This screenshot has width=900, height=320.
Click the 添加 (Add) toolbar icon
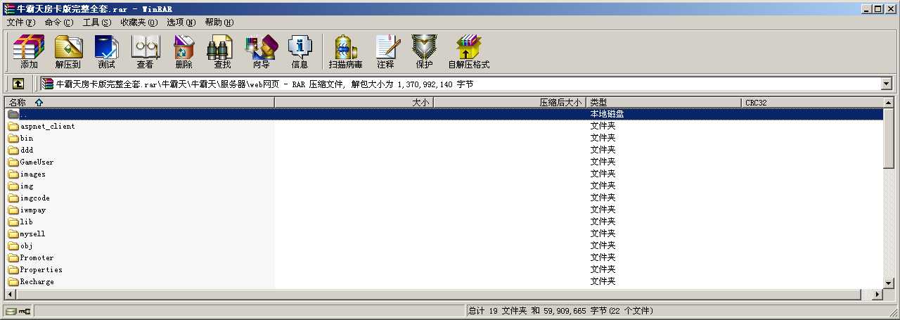29,51
